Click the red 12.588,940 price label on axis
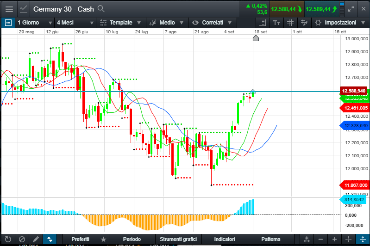This screenshot has width=370, height=246. 353,91
